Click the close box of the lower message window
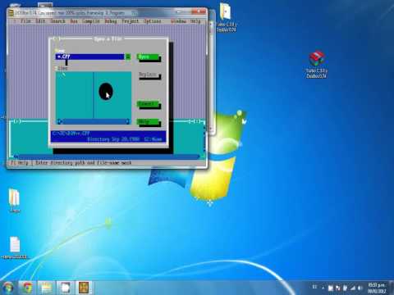394x295 pixels. coord(17,121)
